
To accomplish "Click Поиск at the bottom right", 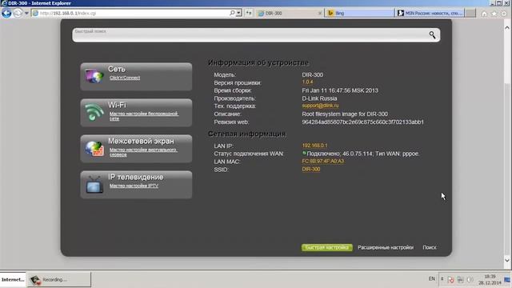I will [x=430, y=247].
